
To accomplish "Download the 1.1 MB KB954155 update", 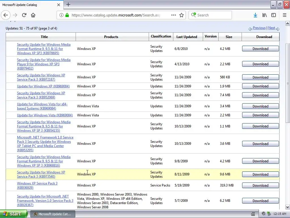I will point(261,126).
